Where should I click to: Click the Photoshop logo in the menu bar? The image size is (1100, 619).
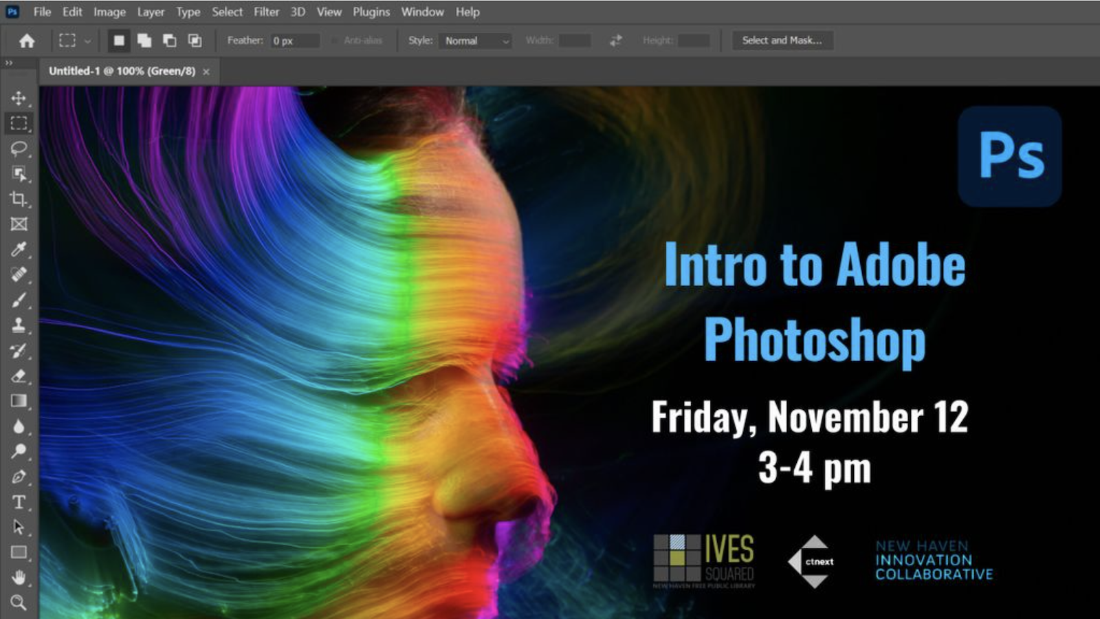click(x=12, y=12)
